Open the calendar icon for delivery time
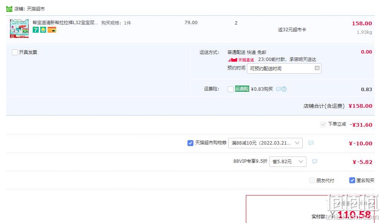This screenshot has height=223, width=382. pyautogui.click(x=317, y=68)
